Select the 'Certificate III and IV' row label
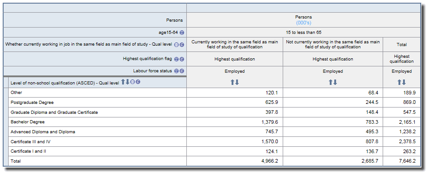427x173 pixels. click(x=30, y=142)
